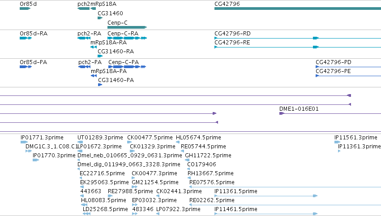
Task: Click the CG31460-PA protein label
Action: pyautogui.click(x=116, y=80)
